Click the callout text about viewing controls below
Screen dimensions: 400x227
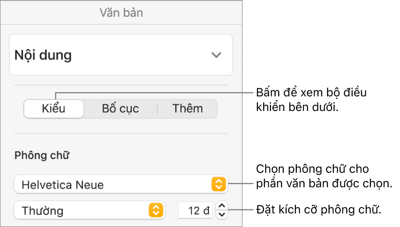[x=311, y=100]
